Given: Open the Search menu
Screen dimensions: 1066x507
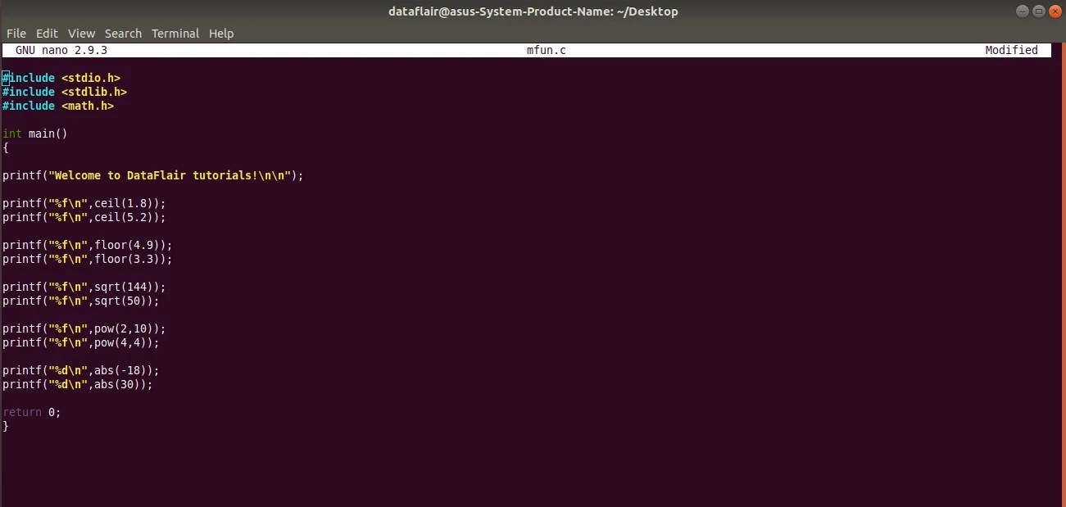Looking at the screenshot, I should pos(123,34).
